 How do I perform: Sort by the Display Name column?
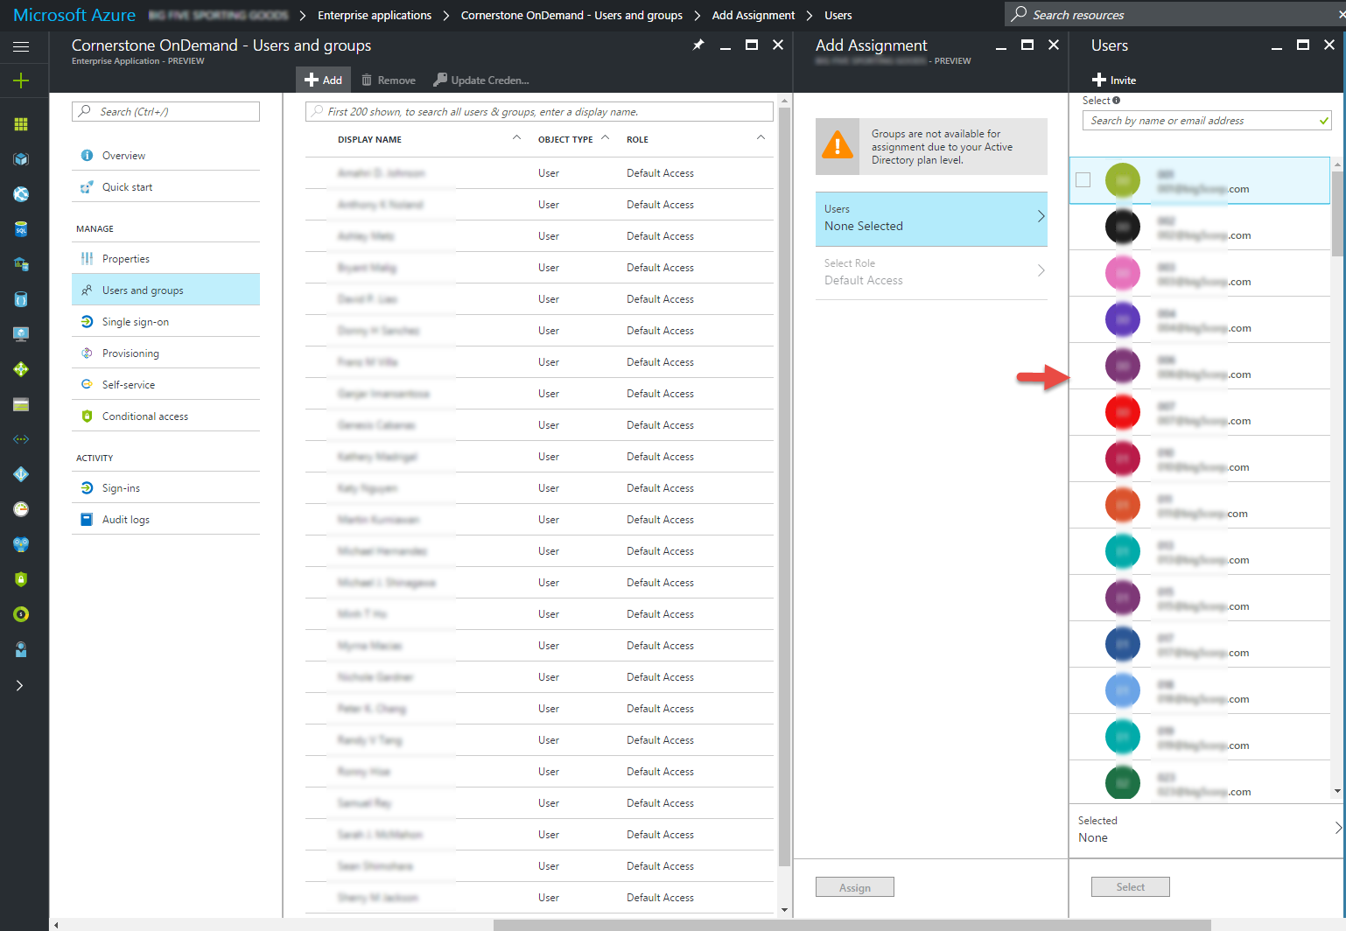[x=369, y=139]
